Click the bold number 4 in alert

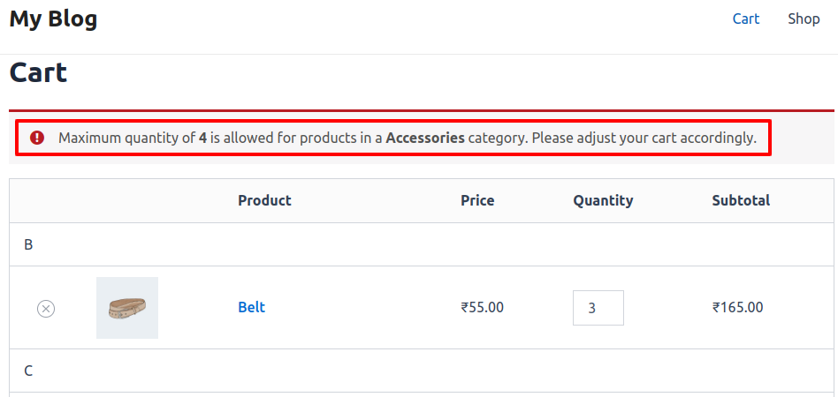(x=202, y=138)
